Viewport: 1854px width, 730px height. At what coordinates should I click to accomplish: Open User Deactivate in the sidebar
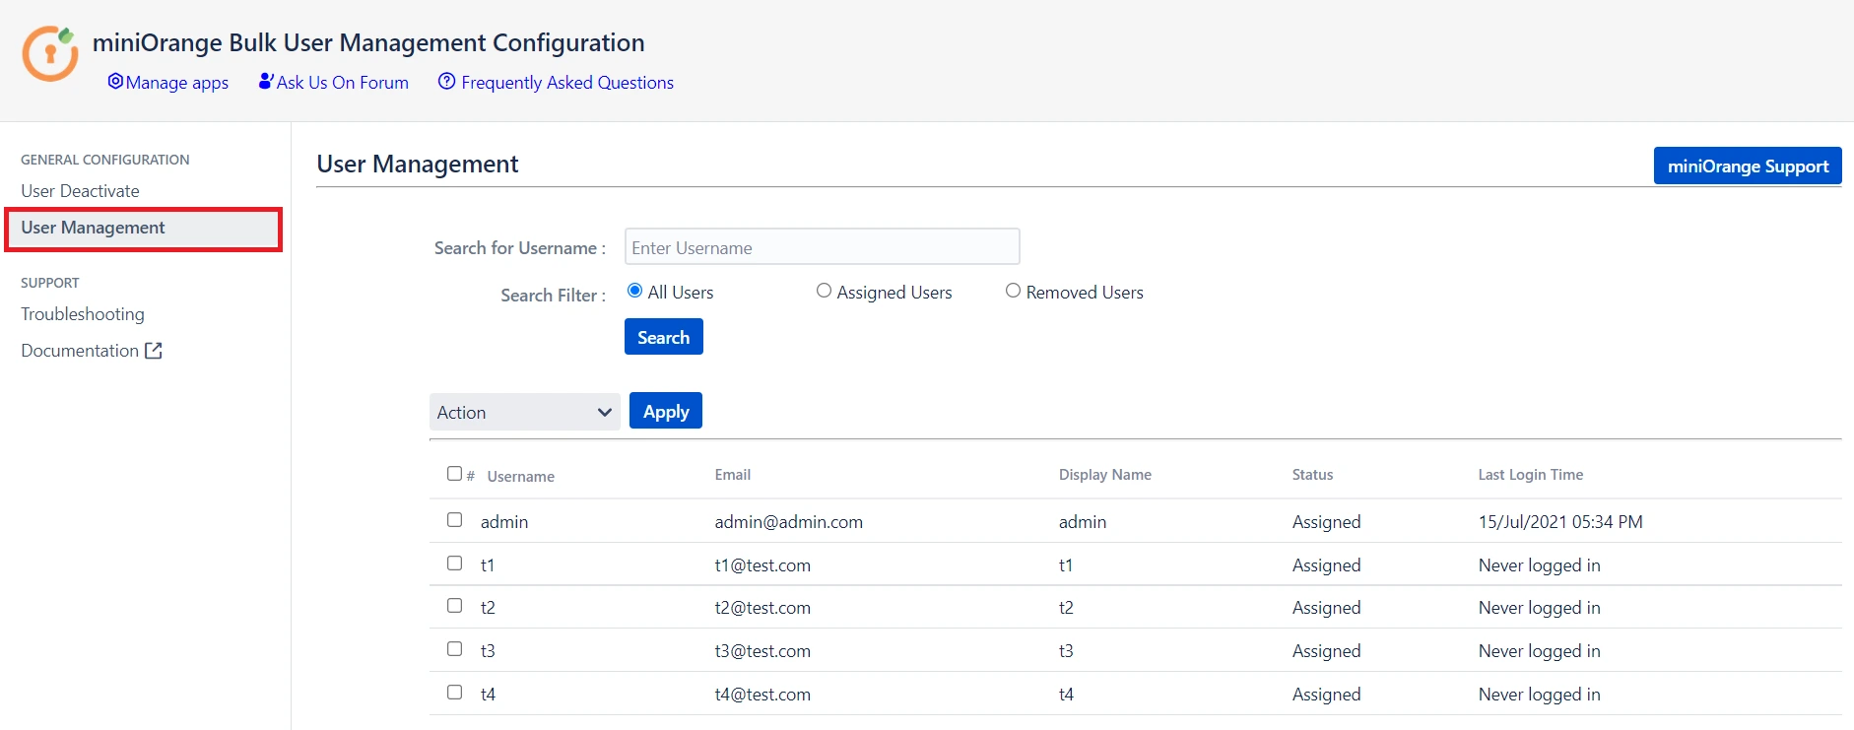(x=80, y=191)
